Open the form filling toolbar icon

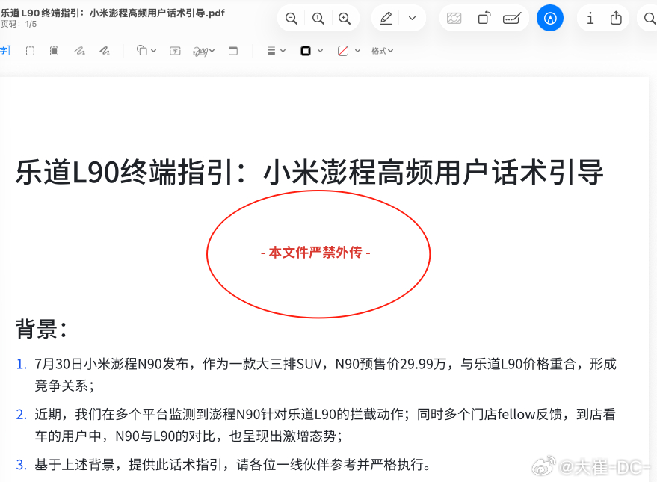coord(512,19)
